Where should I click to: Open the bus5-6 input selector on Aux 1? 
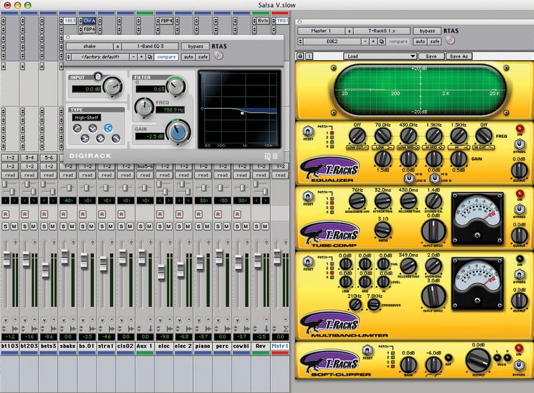tap(145, 166)
